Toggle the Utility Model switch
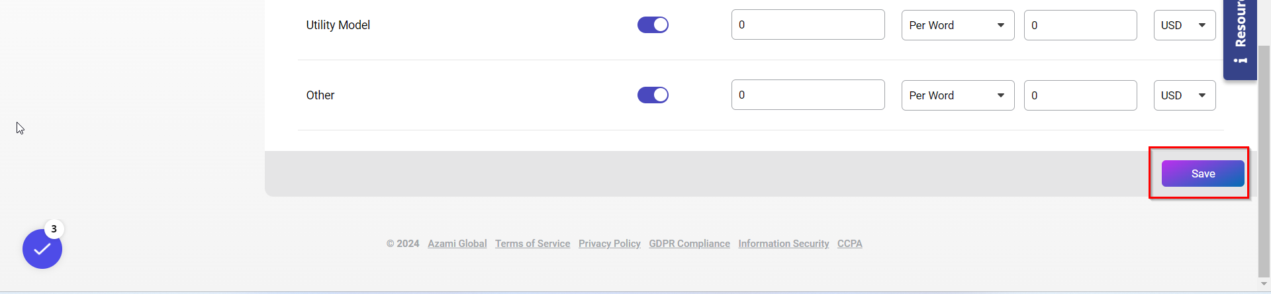This screenshot has width=1271, height=294. (x=653, y=25)
